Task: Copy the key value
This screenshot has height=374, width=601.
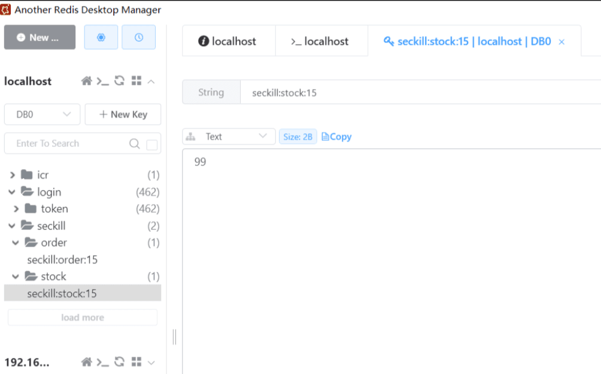Action: point(336,136)
